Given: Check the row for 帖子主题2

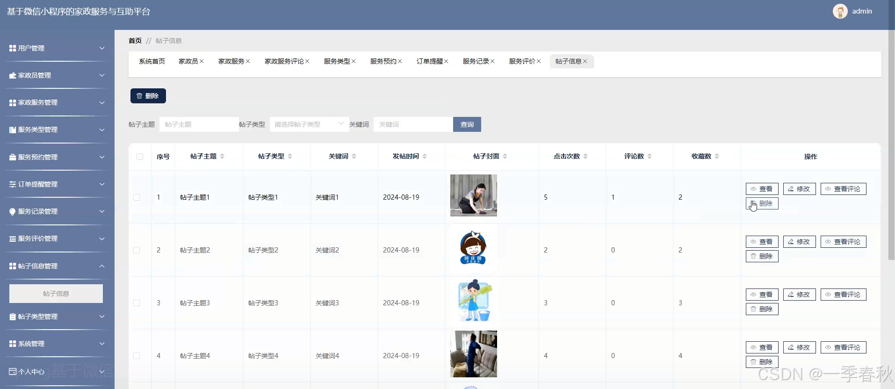Looking at the screenshot, I should [x=137, y=250].
